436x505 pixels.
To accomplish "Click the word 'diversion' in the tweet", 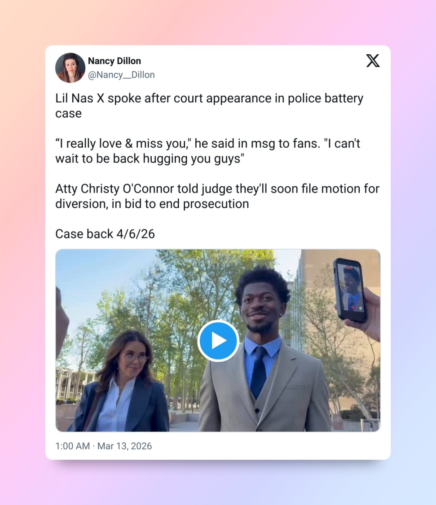I will pyautogui.click(x=82, y=204).
